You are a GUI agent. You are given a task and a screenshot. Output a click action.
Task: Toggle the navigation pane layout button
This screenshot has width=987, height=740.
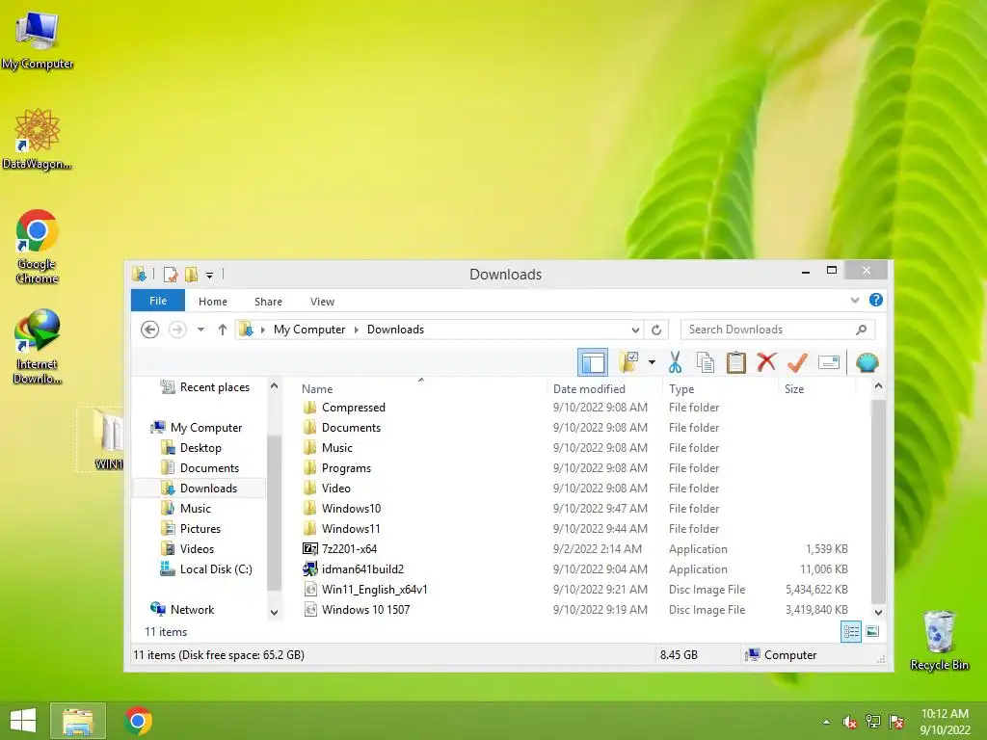(x=593, y=362)
